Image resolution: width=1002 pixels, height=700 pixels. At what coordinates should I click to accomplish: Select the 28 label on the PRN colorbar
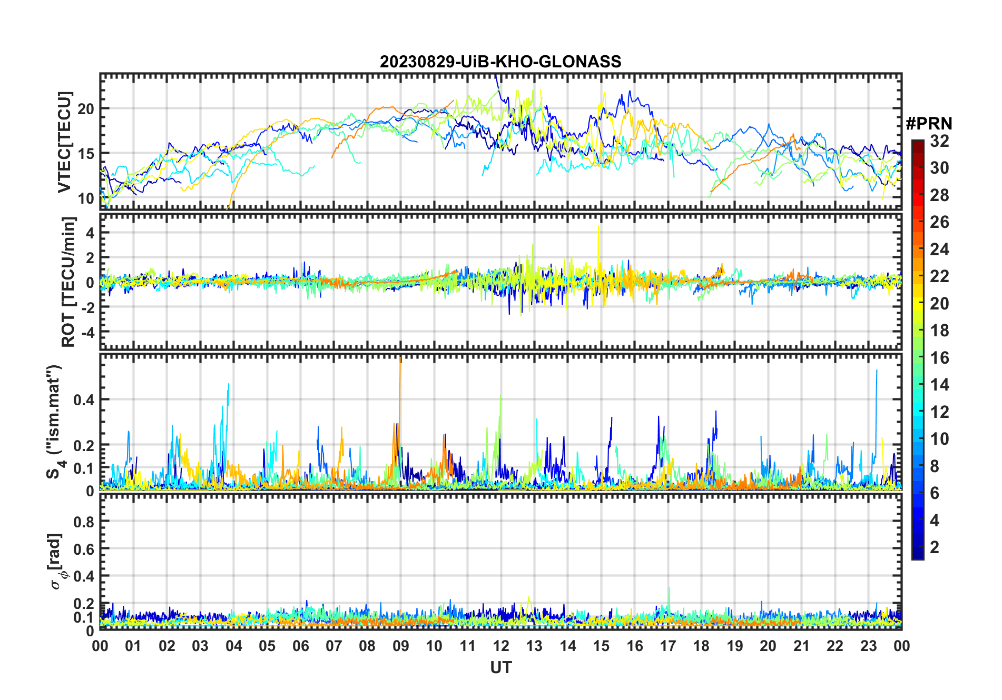pyautogui.click(x=939, y=195)
